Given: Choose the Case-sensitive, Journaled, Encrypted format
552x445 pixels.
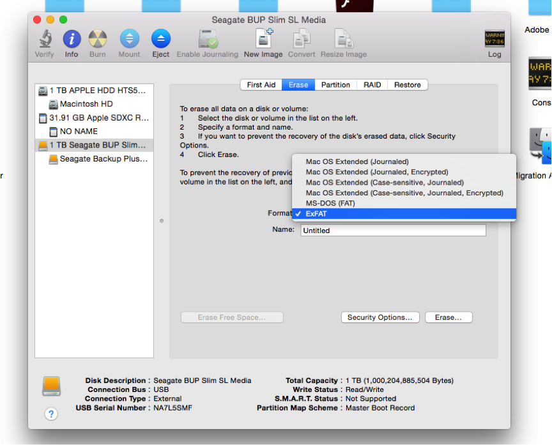Looking at the screenshot, I should [404, 193].
